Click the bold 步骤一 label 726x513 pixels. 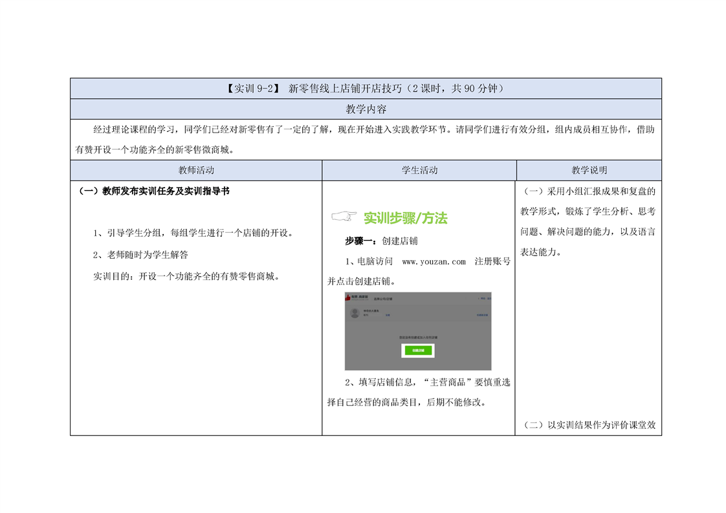362,241
